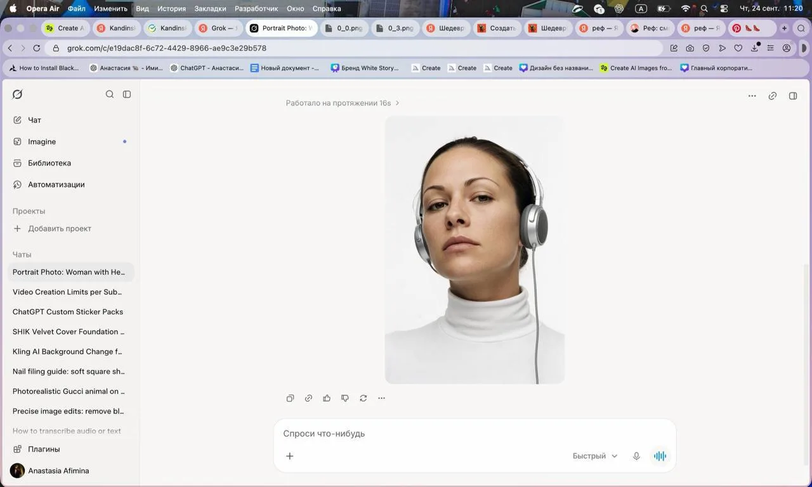The width and height of the screenshot is (812, 487).
Task: Click the microphone dictation icon
Action: 636,456
